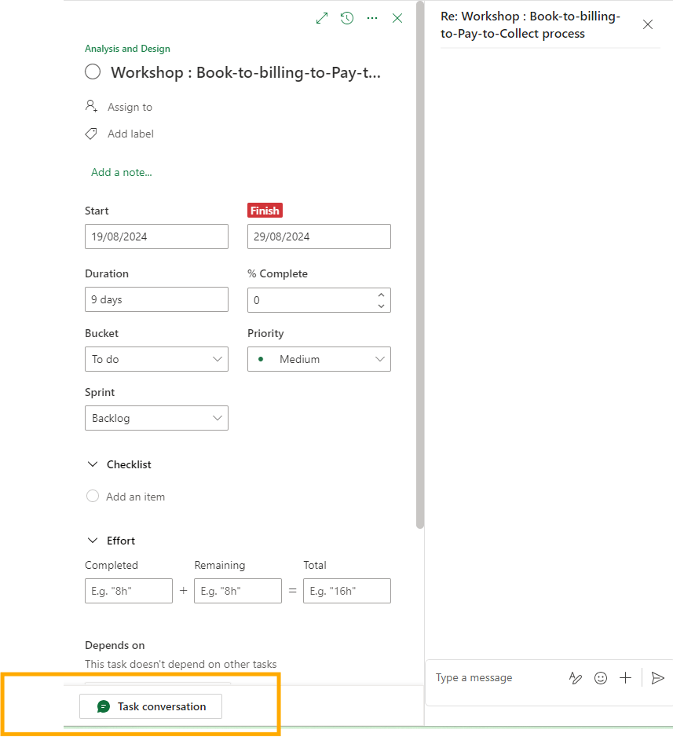Close the Re: Workshop conversation panel
673x737 pixels.
tap(648, 24)
